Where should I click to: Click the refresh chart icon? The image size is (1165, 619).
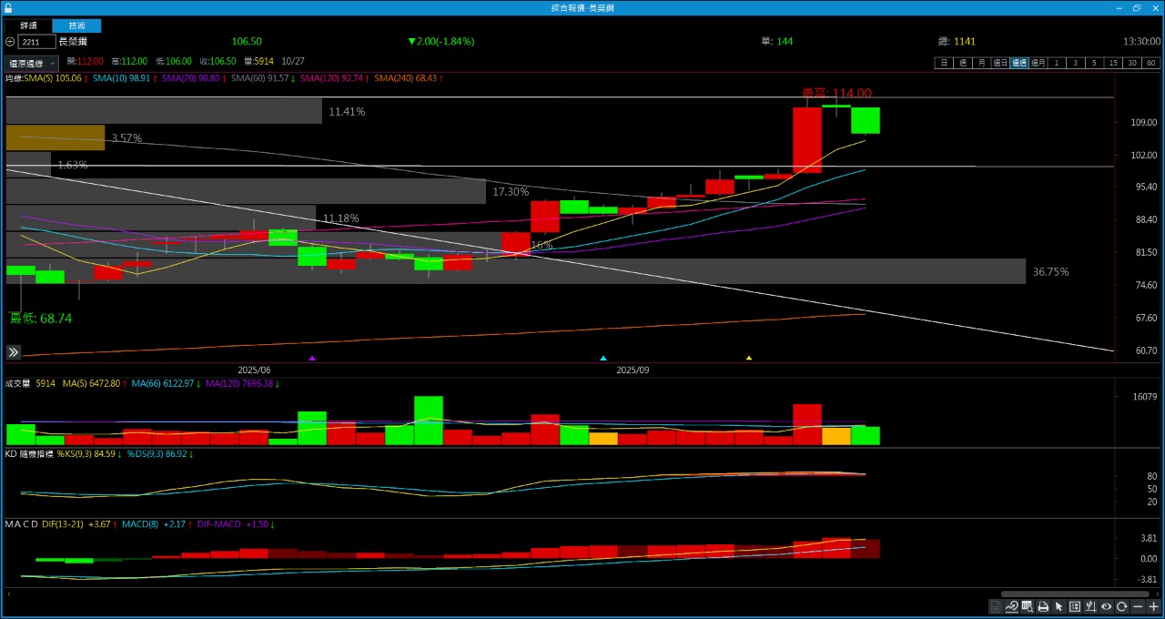pos(1121,606)
